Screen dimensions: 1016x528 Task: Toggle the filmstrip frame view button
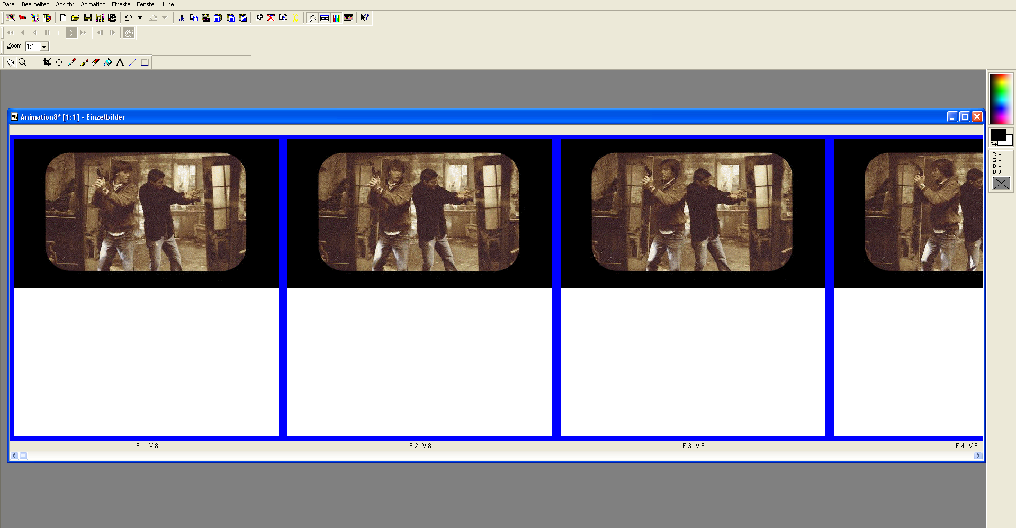348,17
